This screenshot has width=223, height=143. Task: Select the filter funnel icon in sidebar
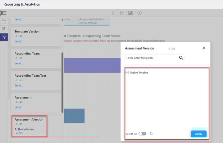click(4, 37)
